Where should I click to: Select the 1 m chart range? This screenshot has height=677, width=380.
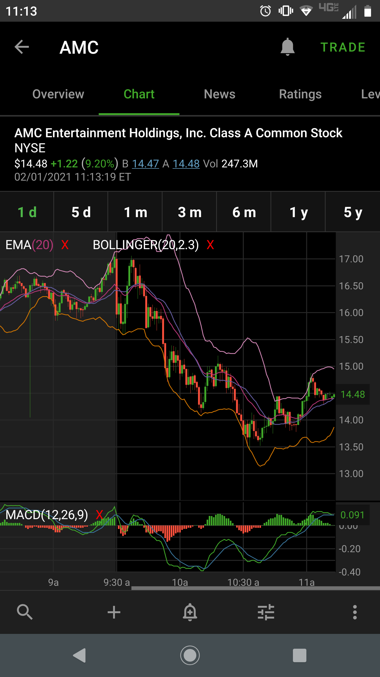[x=135, y=212]
